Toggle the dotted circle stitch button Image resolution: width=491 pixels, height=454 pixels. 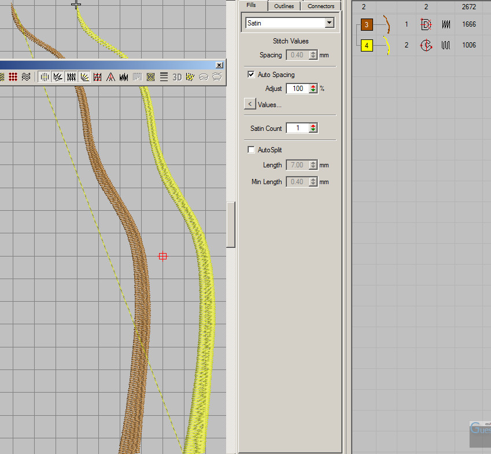45,76
